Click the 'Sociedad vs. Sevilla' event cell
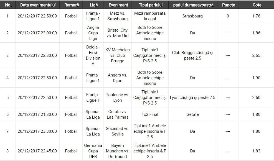 [x=118, y=131]
